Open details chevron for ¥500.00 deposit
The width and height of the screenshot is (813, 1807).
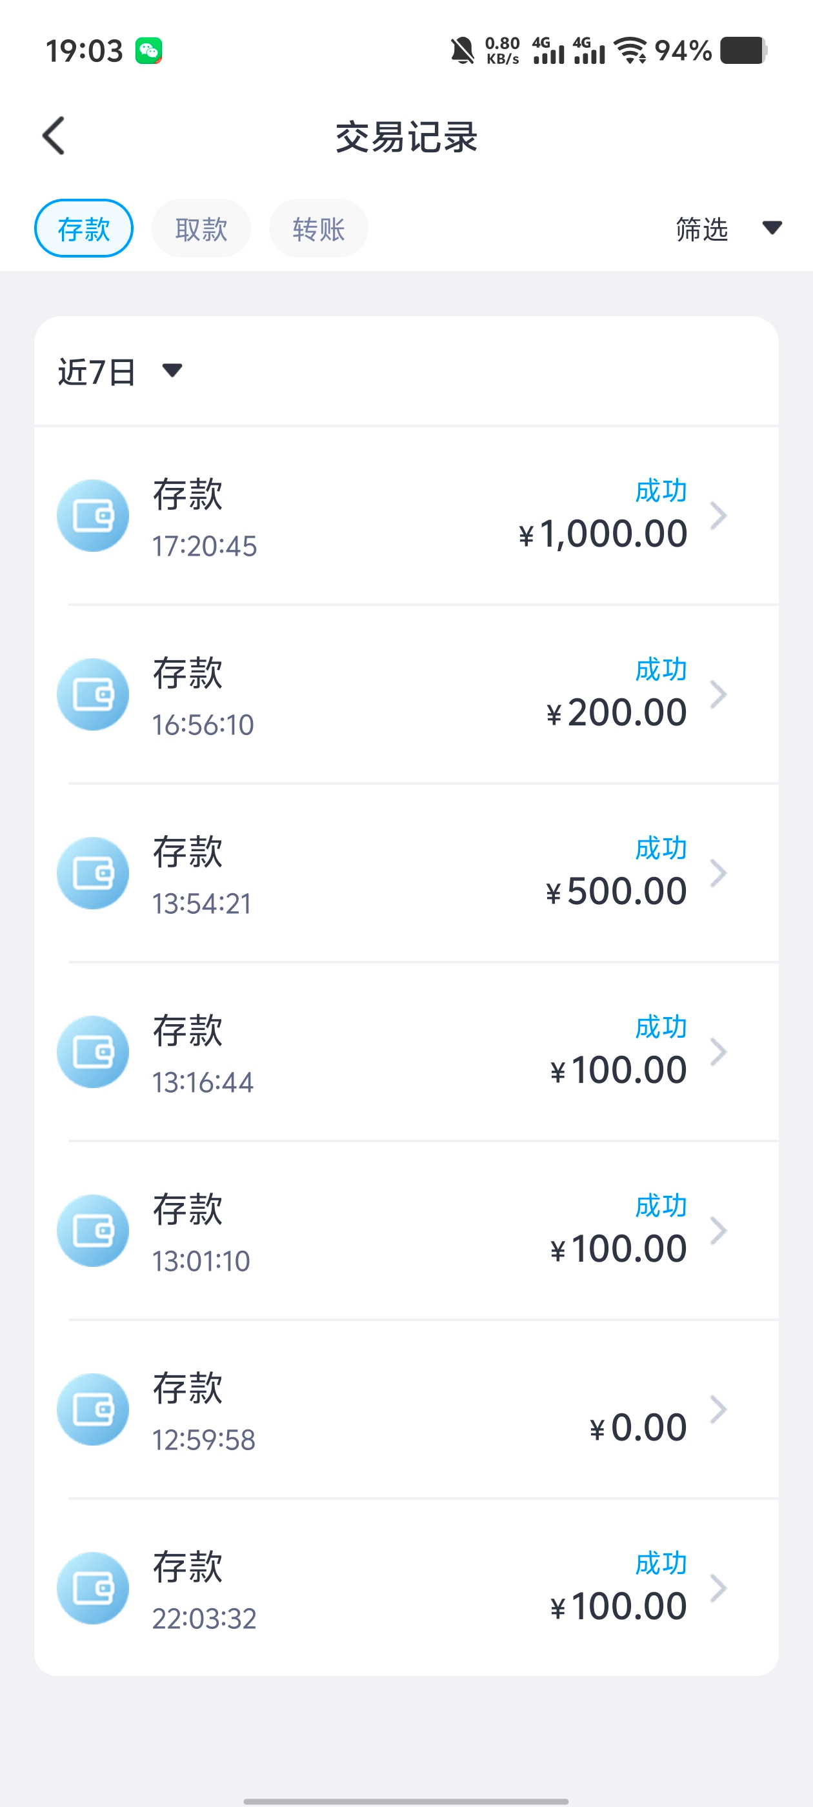click(718, 873)
